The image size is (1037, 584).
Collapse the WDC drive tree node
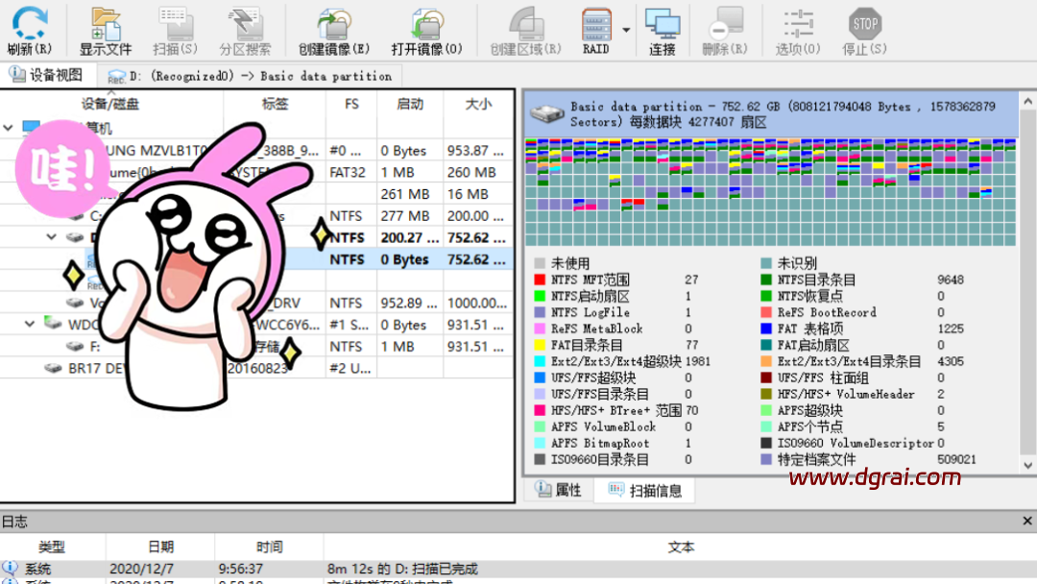30,325
